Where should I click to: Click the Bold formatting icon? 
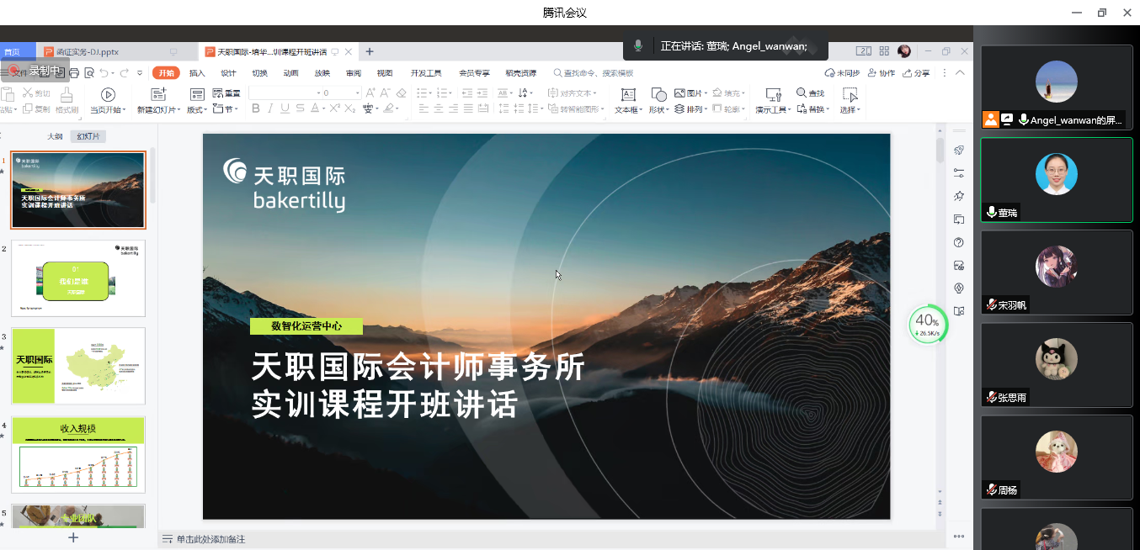click(255, 108)
